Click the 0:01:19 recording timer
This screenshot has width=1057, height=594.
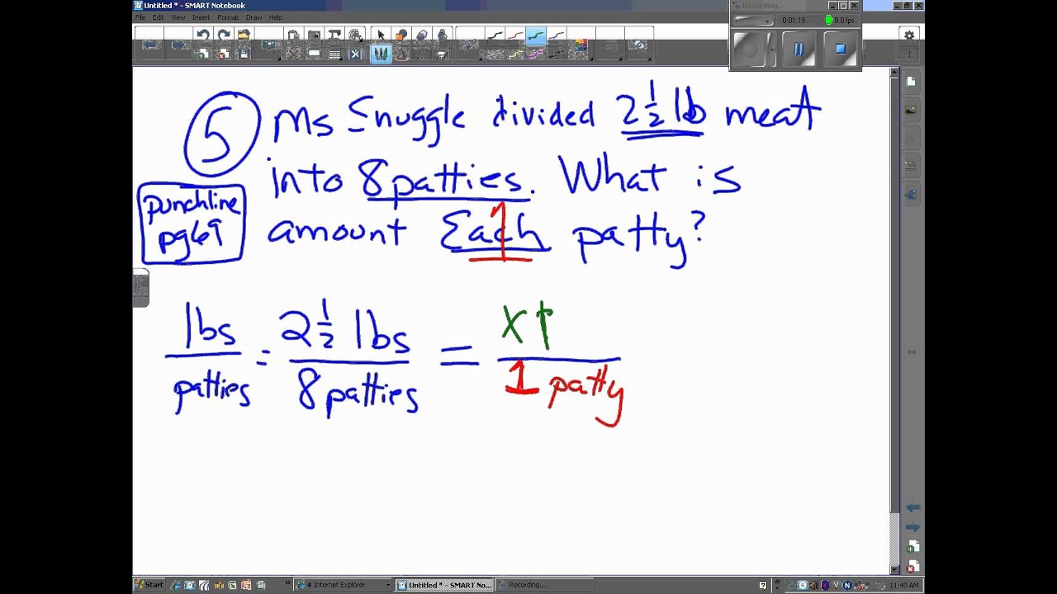tap(794, 20)
